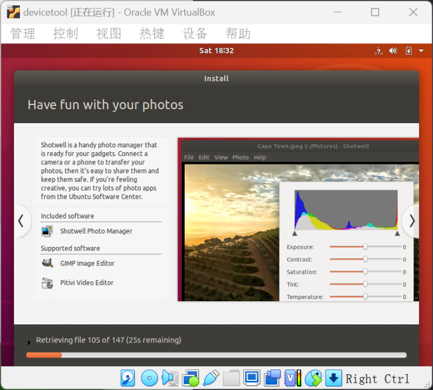Click the Pitivi Video Editor icon
Screen dimensions: 433x390
tap(47, 283)
